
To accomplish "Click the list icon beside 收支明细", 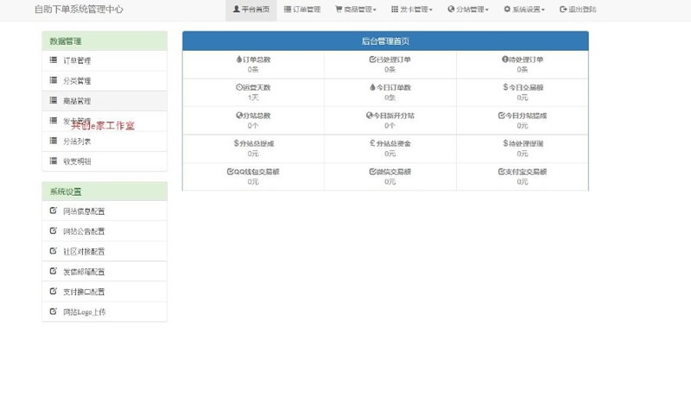I will pyautogui.click(x=54, y=160).
